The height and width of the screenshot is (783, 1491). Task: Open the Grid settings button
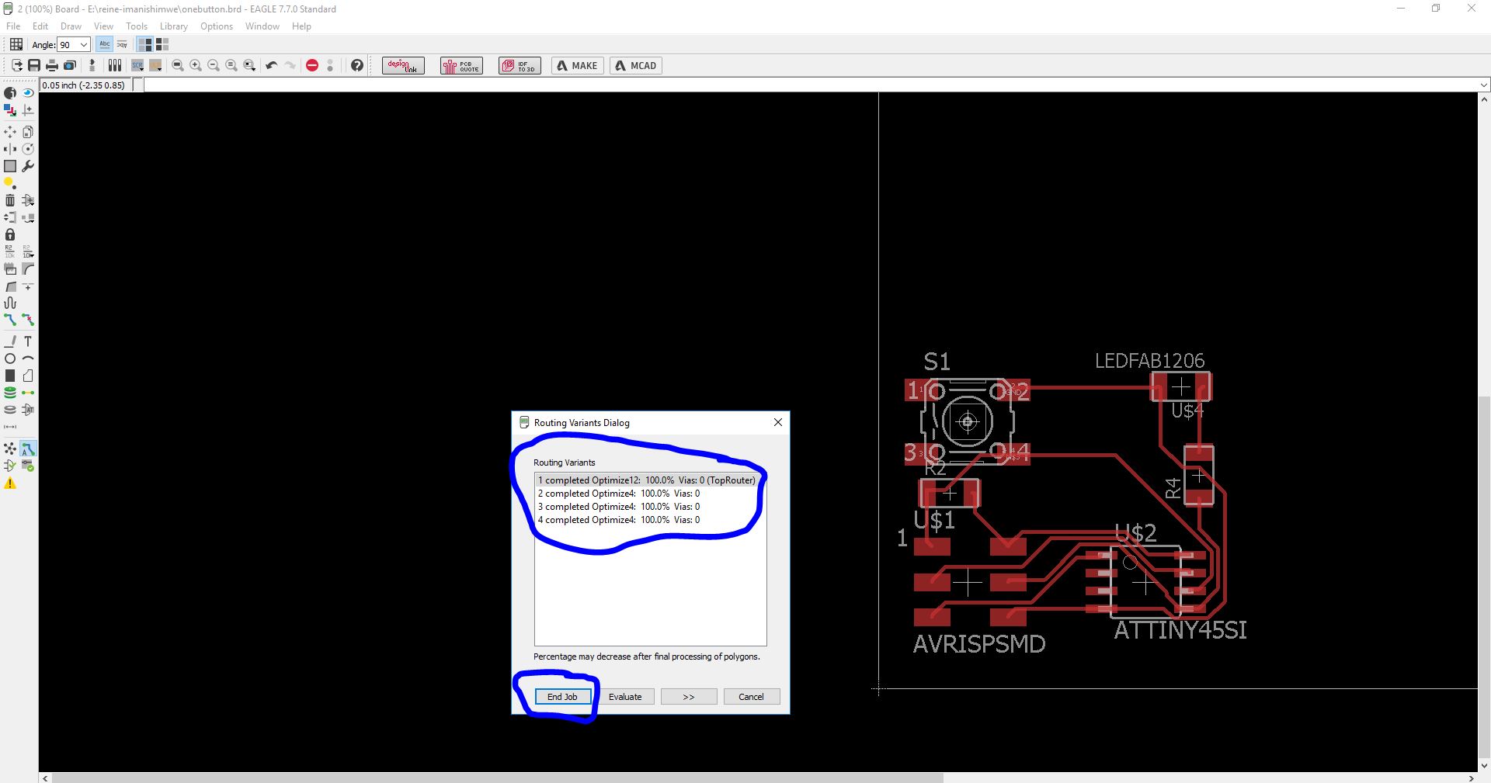16,44
